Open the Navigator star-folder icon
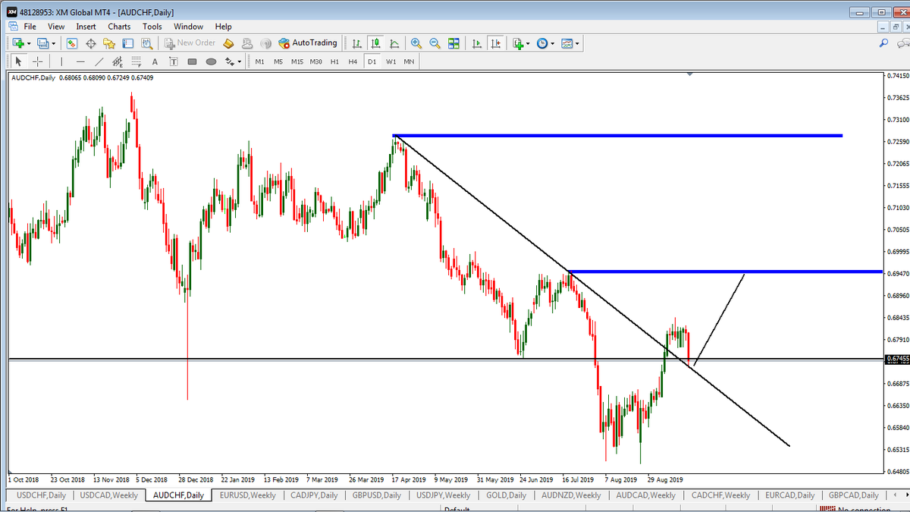910x512 pixels. [109, 43]
